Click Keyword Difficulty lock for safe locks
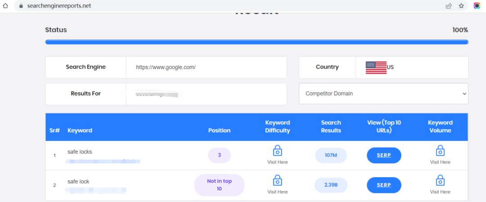486x202 pixels. coord(277,151)
